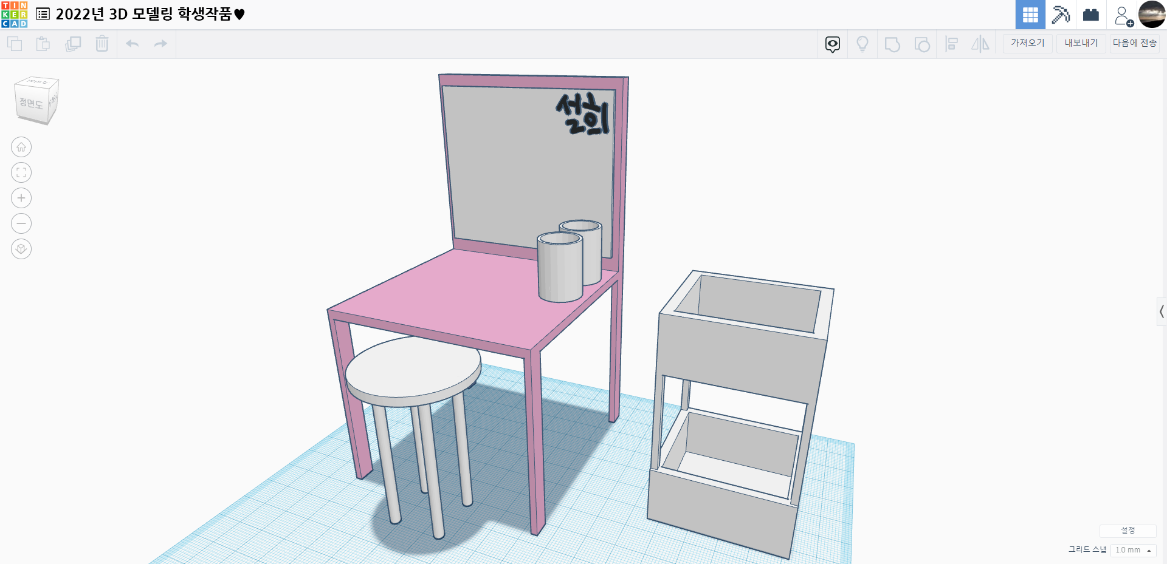
Task: Click the Home view icon
Action: (x=21, y=147)
